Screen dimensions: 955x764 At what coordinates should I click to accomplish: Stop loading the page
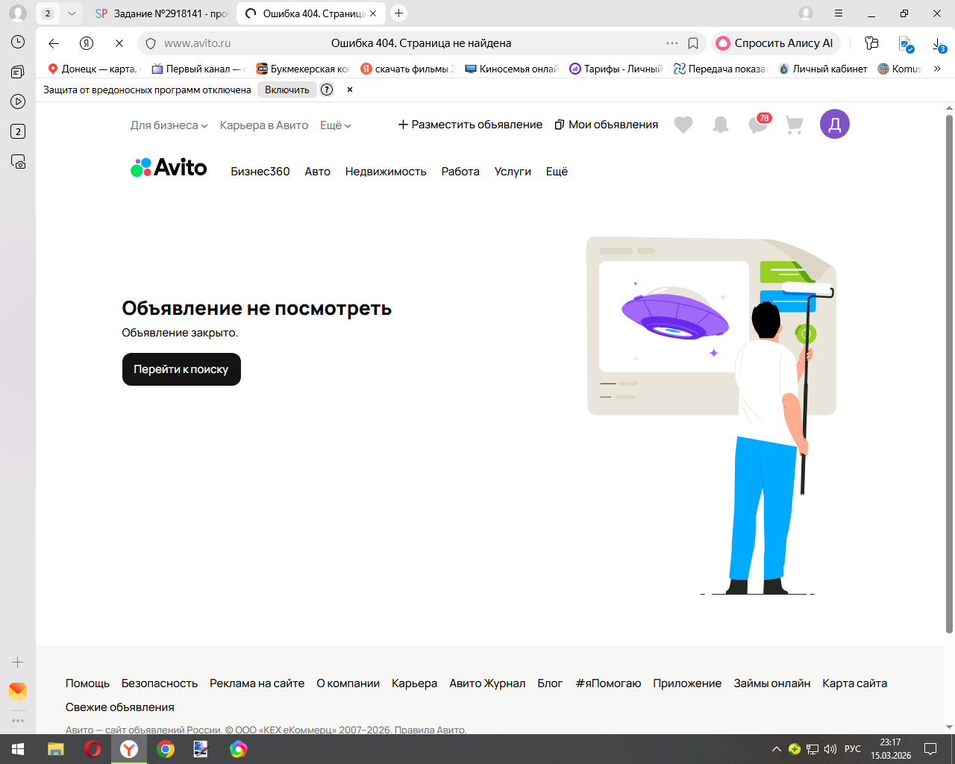[x=119, y=43]
